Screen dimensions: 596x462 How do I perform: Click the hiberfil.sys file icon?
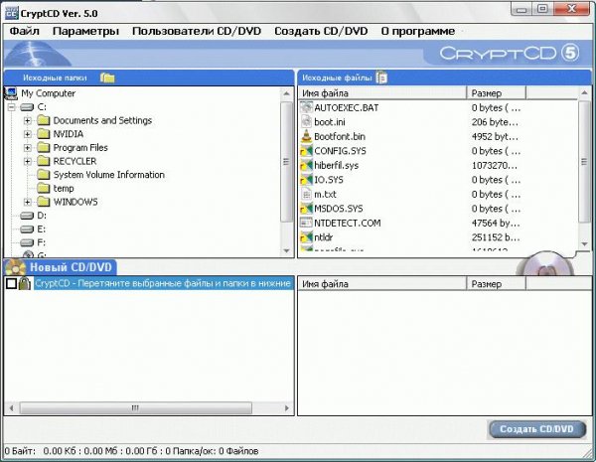[x=306, y=165]
